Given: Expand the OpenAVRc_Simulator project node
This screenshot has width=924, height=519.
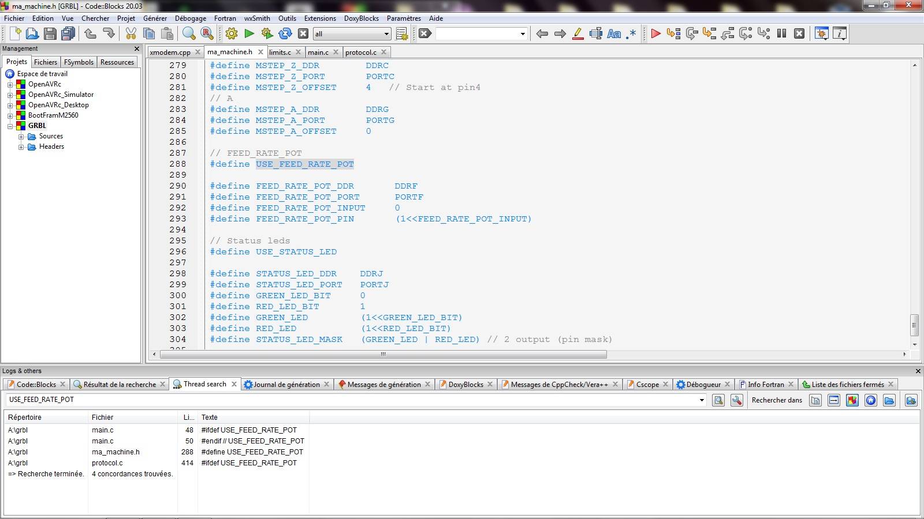Looking at the screenshot, I should click(x=10, y=95).
